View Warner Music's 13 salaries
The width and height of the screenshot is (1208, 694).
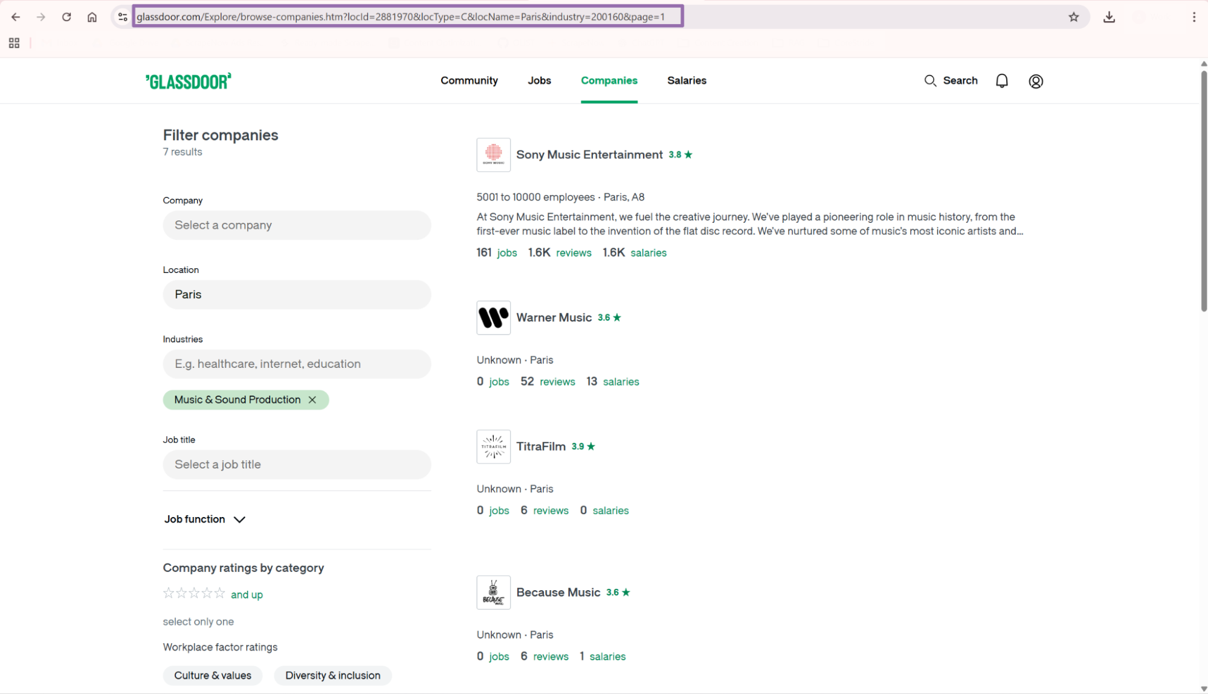click(x=613, y=382)
